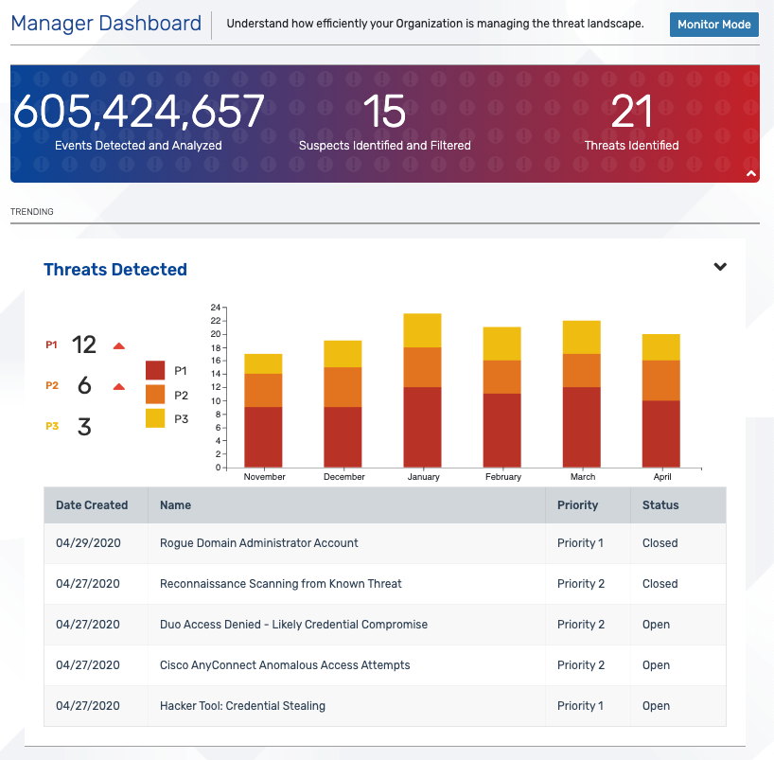Open Cisco AnyConnect Anomalous Access Attempts
The width and height of the screenshot is (774, 760).
click(x=285, y=665)
